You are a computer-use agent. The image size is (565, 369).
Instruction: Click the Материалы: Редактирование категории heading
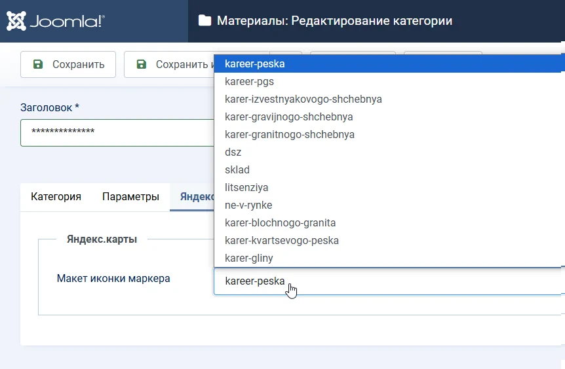(334, 21)
